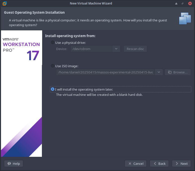Go Back to the previous wizard page
The image size is (195, 171).
pyautogui.click(x=159, y=164)
